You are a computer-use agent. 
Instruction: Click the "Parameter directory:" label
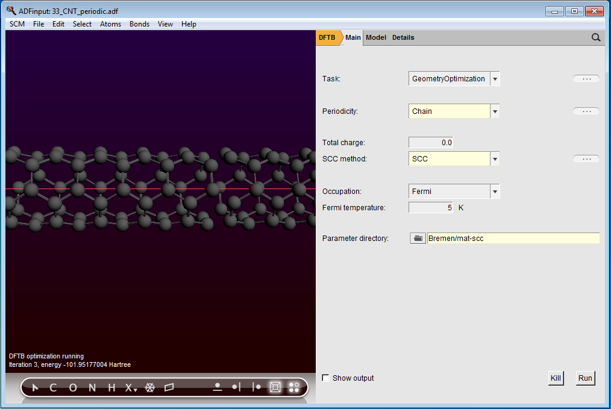(356, 239)
